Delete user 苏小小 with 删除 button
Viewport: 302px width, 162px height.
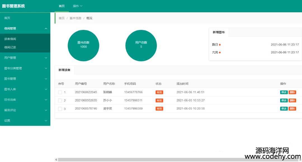(292, 101)
